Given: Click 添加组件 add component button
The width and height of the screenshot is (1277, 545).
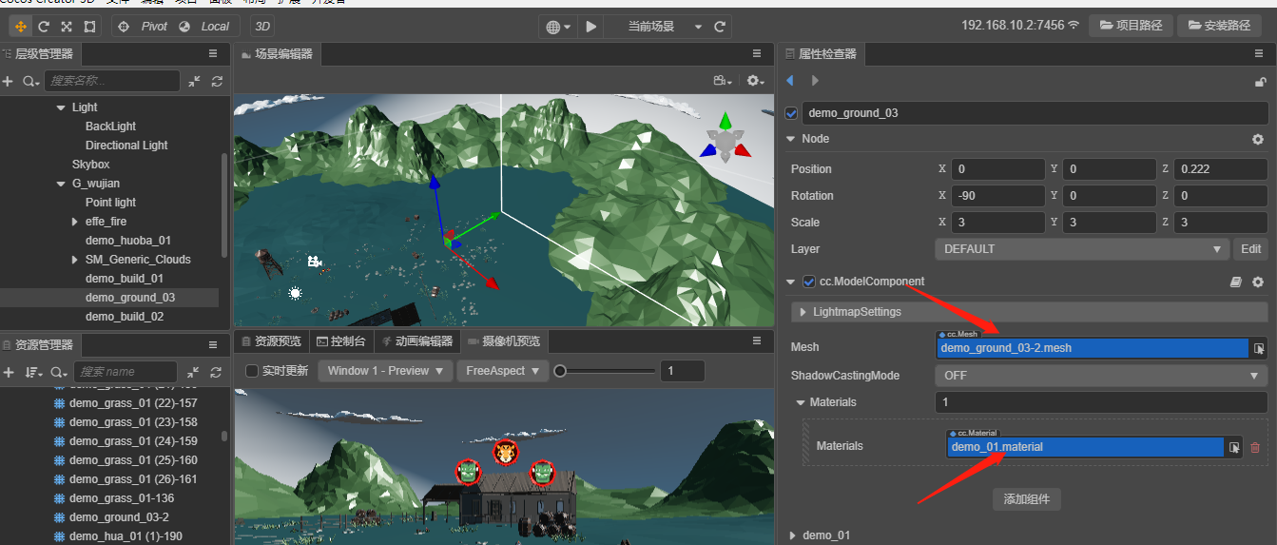Looking at the screenshot, I should [1027, 499].
